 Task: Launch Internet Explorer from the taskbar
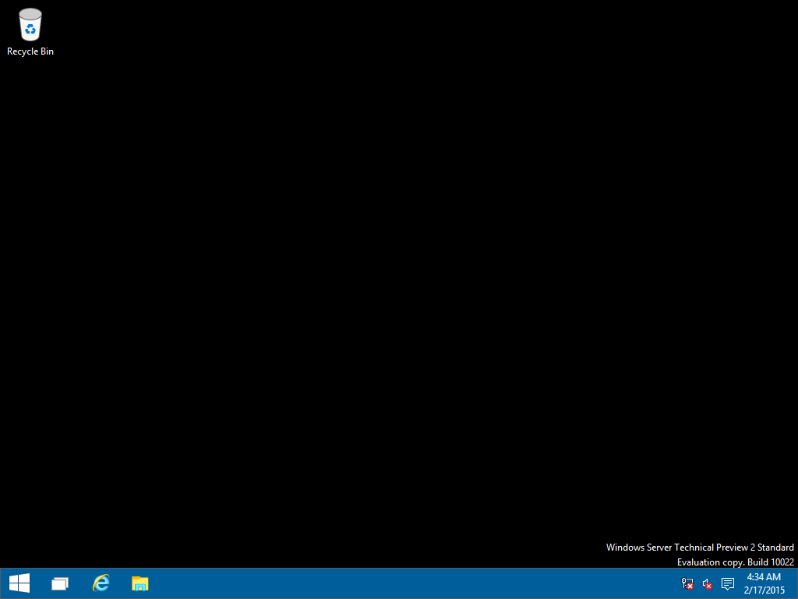click(101, 583)
